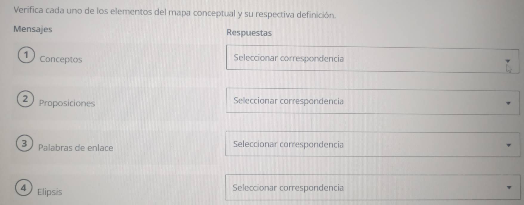The width and height of the screenshot is (524, 205).
Task: Select the number 3 circle badge
Action: [24, 144]
